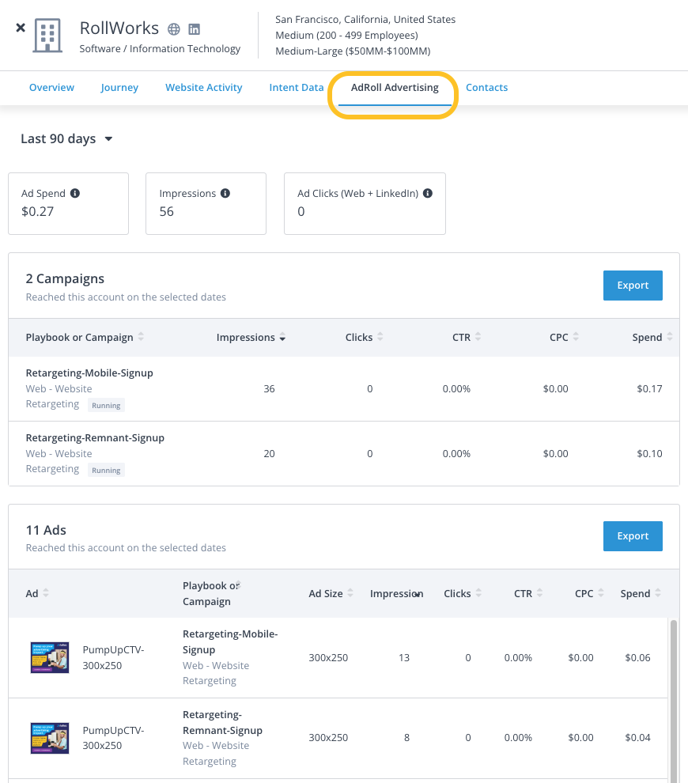Open the RollWorks website via globe icon
The image size is (688, 783).
pyautogui.click(x=174, y=28)
